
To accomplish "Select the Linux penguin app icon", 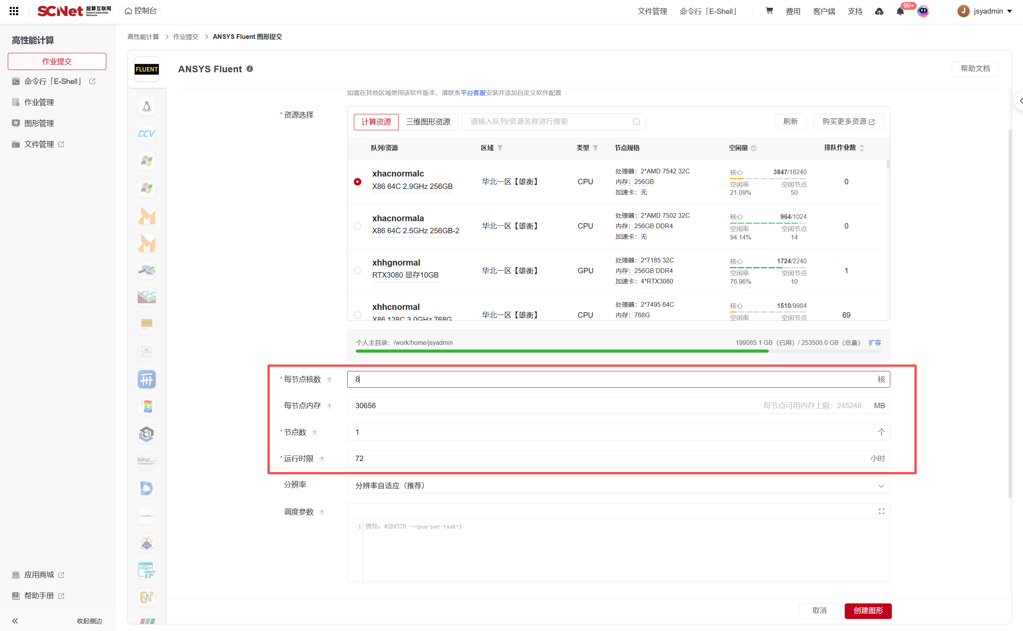I will [x=146, y=107].
